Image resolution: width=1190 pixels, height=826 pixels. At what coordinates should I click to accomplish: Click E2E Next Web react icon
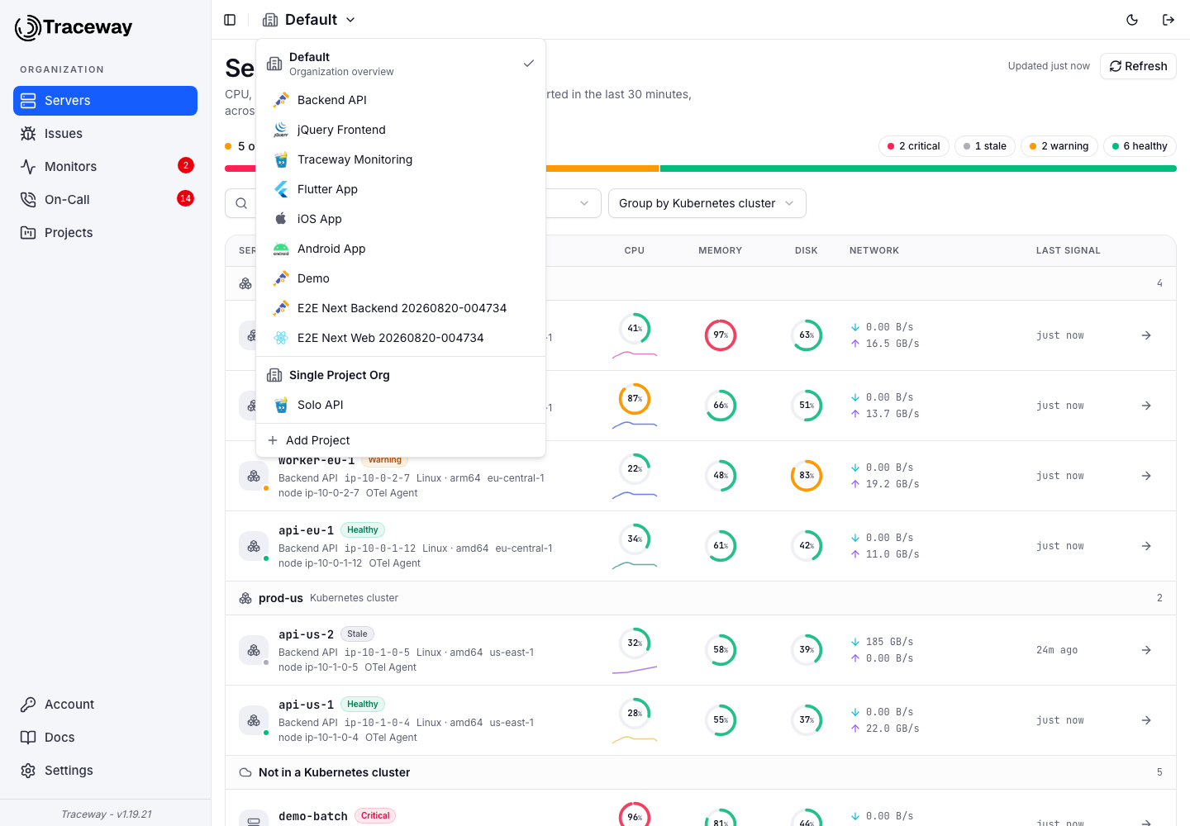[x=281, y=338]
